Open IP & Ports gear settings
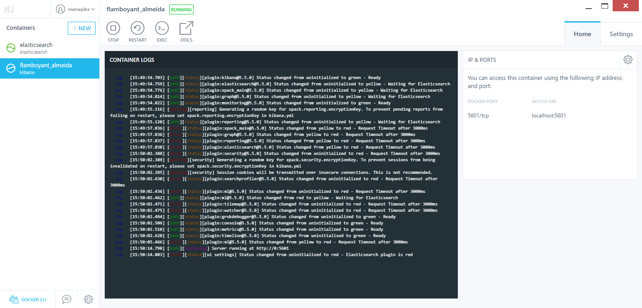The width and height of the screenshot is (642, 308). pyautogui.click(x=628, y=60)
